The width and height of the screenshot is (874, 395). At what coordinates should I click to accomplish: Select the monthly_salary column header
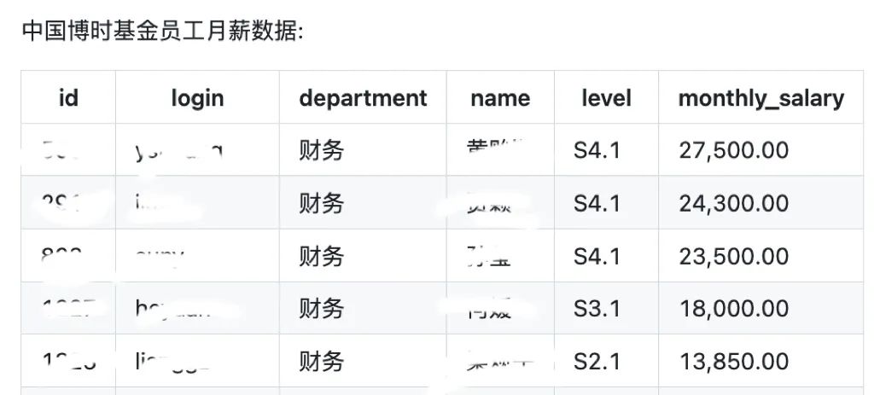760,99
